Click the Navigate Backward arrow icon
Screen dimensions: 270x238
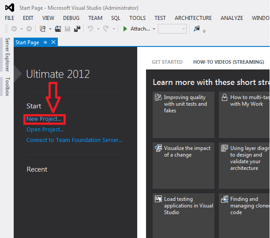click(14, 29)
